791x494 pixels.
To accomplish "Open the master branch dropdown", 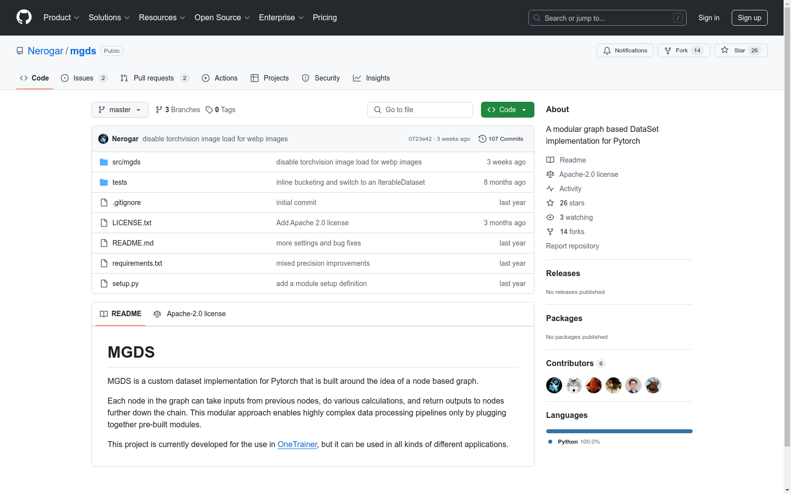I will (x=120, y=110).
